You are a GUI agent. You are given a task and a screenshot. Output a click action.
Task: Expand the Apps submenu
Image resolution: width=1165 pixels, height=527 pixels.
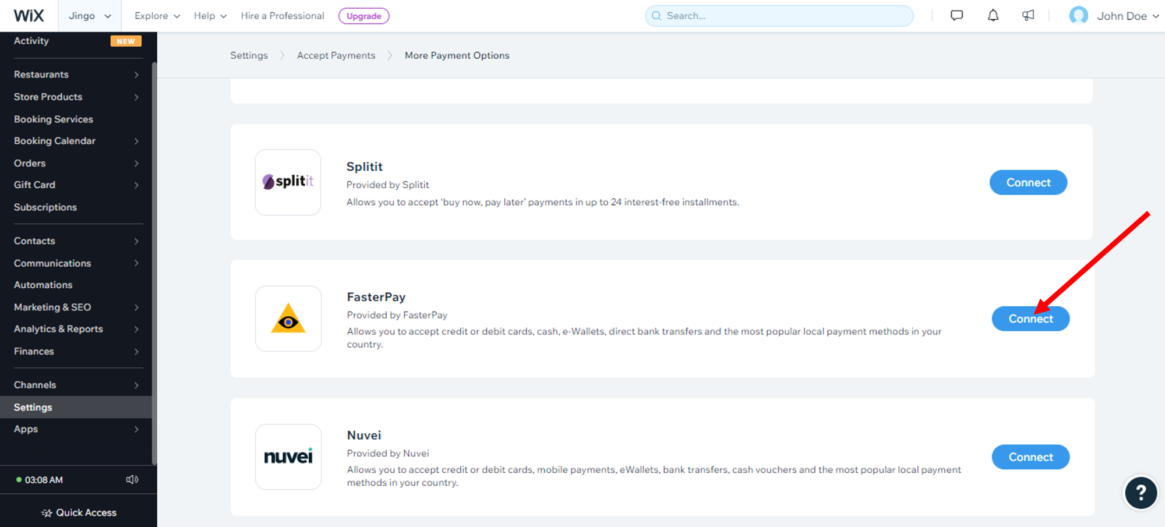[136, 429]
